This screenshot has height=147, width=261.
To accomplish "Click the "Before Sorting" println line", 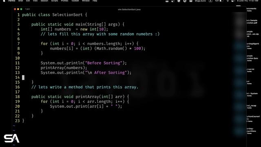I will pos(84,63).
